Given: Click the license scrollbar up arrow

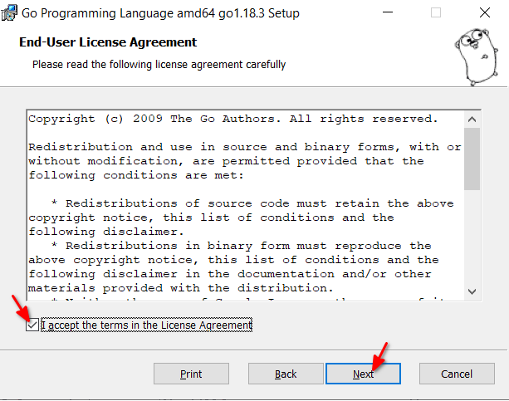Looking at the screenshot, I should coord(472,118).
